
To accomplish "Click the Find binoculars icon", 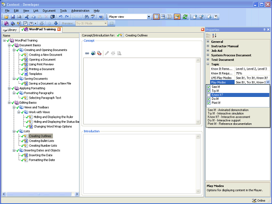I will click(86, 17).
